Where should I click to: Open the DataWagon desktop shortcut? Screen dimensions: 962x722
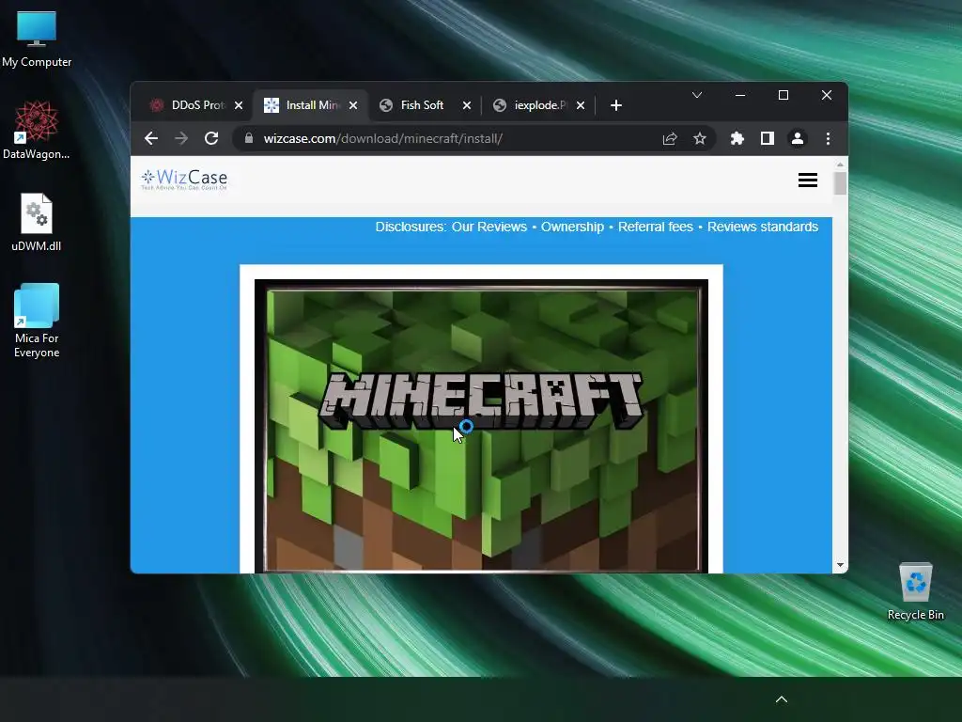click(37, 130)
